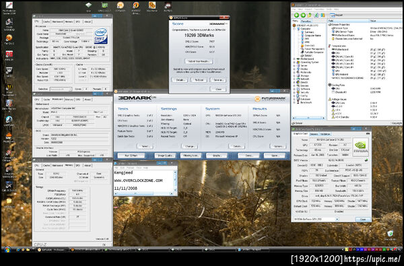Collapse the Computer node in Everest tree

[x=294, y=29]
